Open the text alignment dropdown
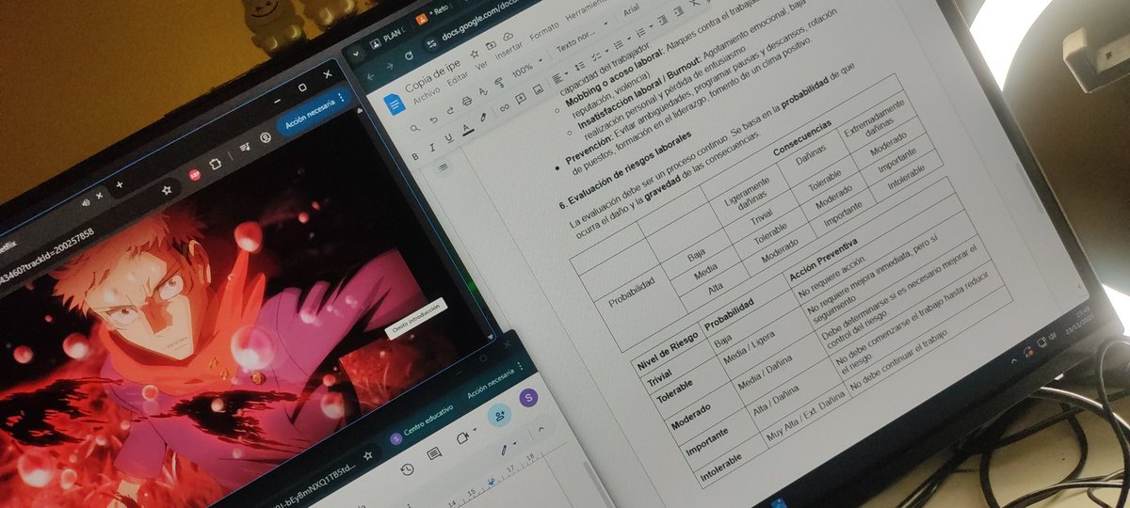 pos(559,77)
